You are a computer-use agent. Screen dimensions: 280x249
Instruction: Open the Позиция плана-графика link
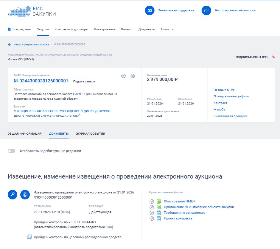[x=231, y=96]
